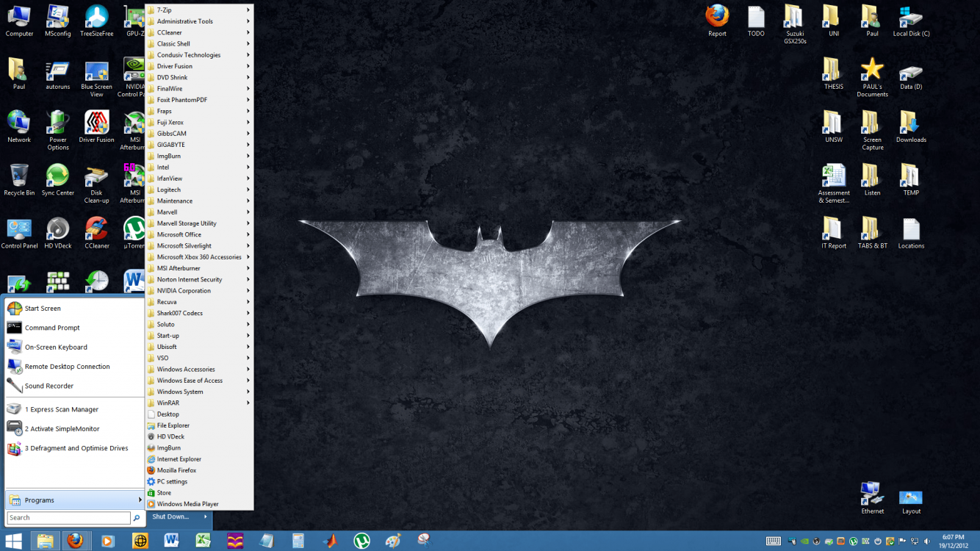Screen dimensions: 980x551
Task: Click the volume speaker tray icon
Action: (x=926, y=541)
